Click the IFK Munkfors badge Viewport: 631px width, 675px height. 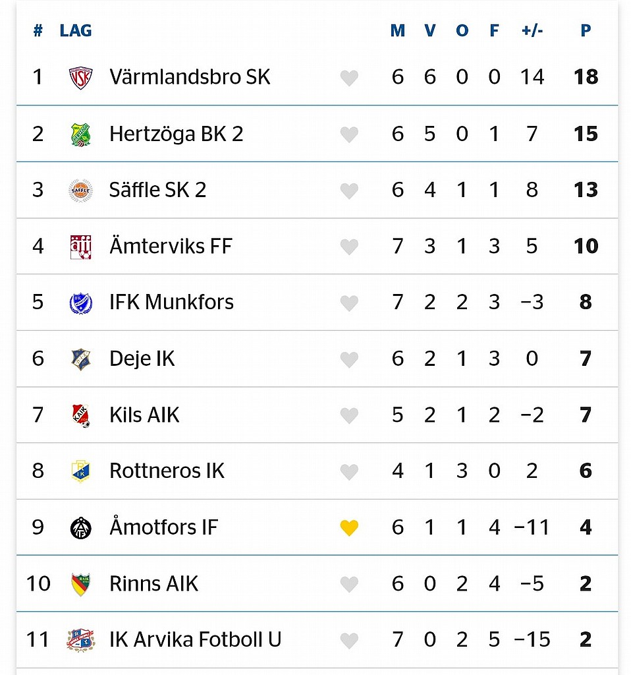[80, 303]
